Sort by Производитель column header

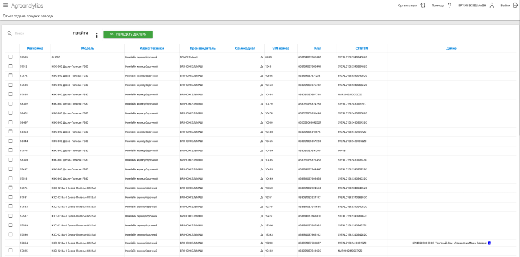203,49
